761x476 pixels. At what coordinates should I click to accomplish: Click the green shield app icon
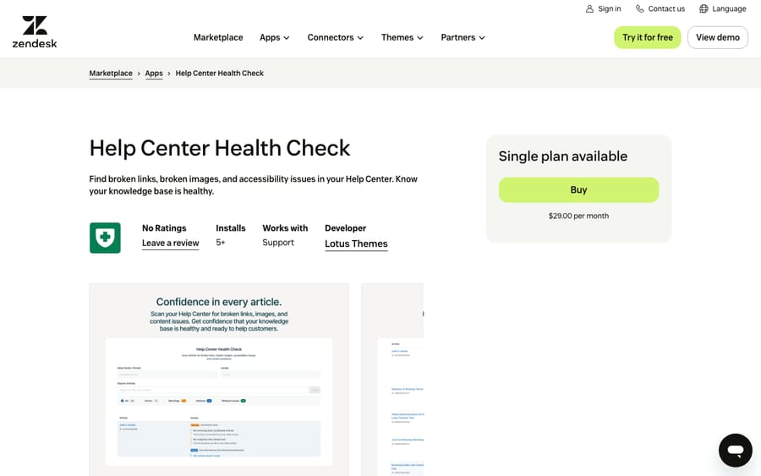[105, 238]
